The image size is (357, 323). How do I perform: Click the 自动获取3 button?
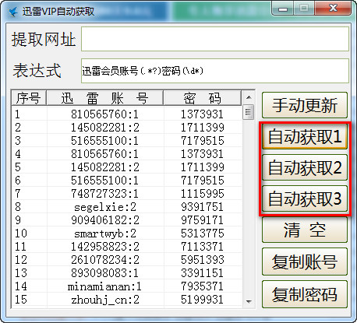point(305,198)
